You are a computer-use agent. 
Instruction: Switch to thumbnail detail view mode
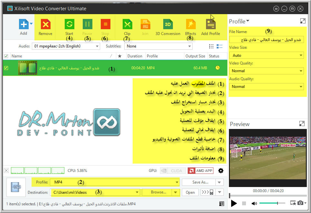pyautogui.click(x=219, y=47)
